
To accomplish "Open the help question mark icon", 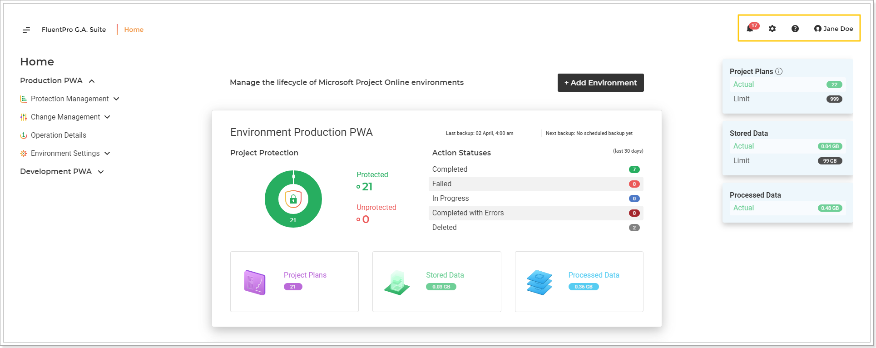I will point(795,29).
